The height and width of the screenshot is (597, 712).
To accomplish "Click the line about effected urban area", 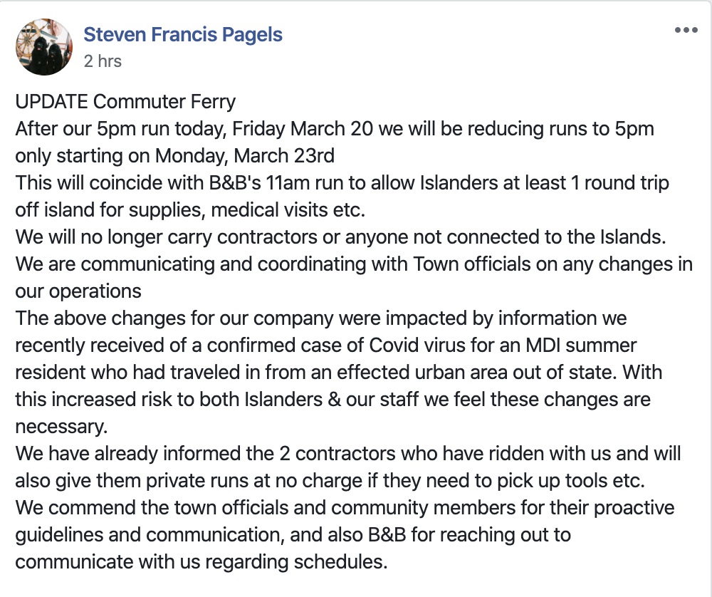I will [x=339, y=372].
